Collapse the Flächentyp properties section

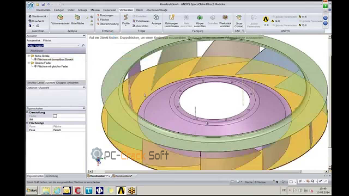pos(27,122)
